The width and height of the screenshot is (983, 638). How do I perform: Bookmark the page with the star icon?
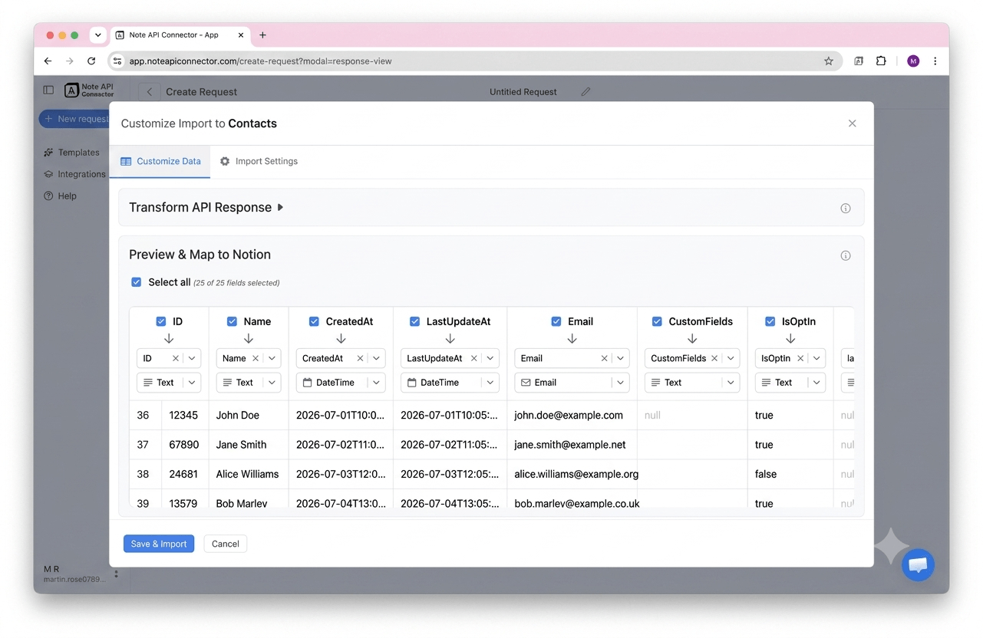[x=829, y=61]
